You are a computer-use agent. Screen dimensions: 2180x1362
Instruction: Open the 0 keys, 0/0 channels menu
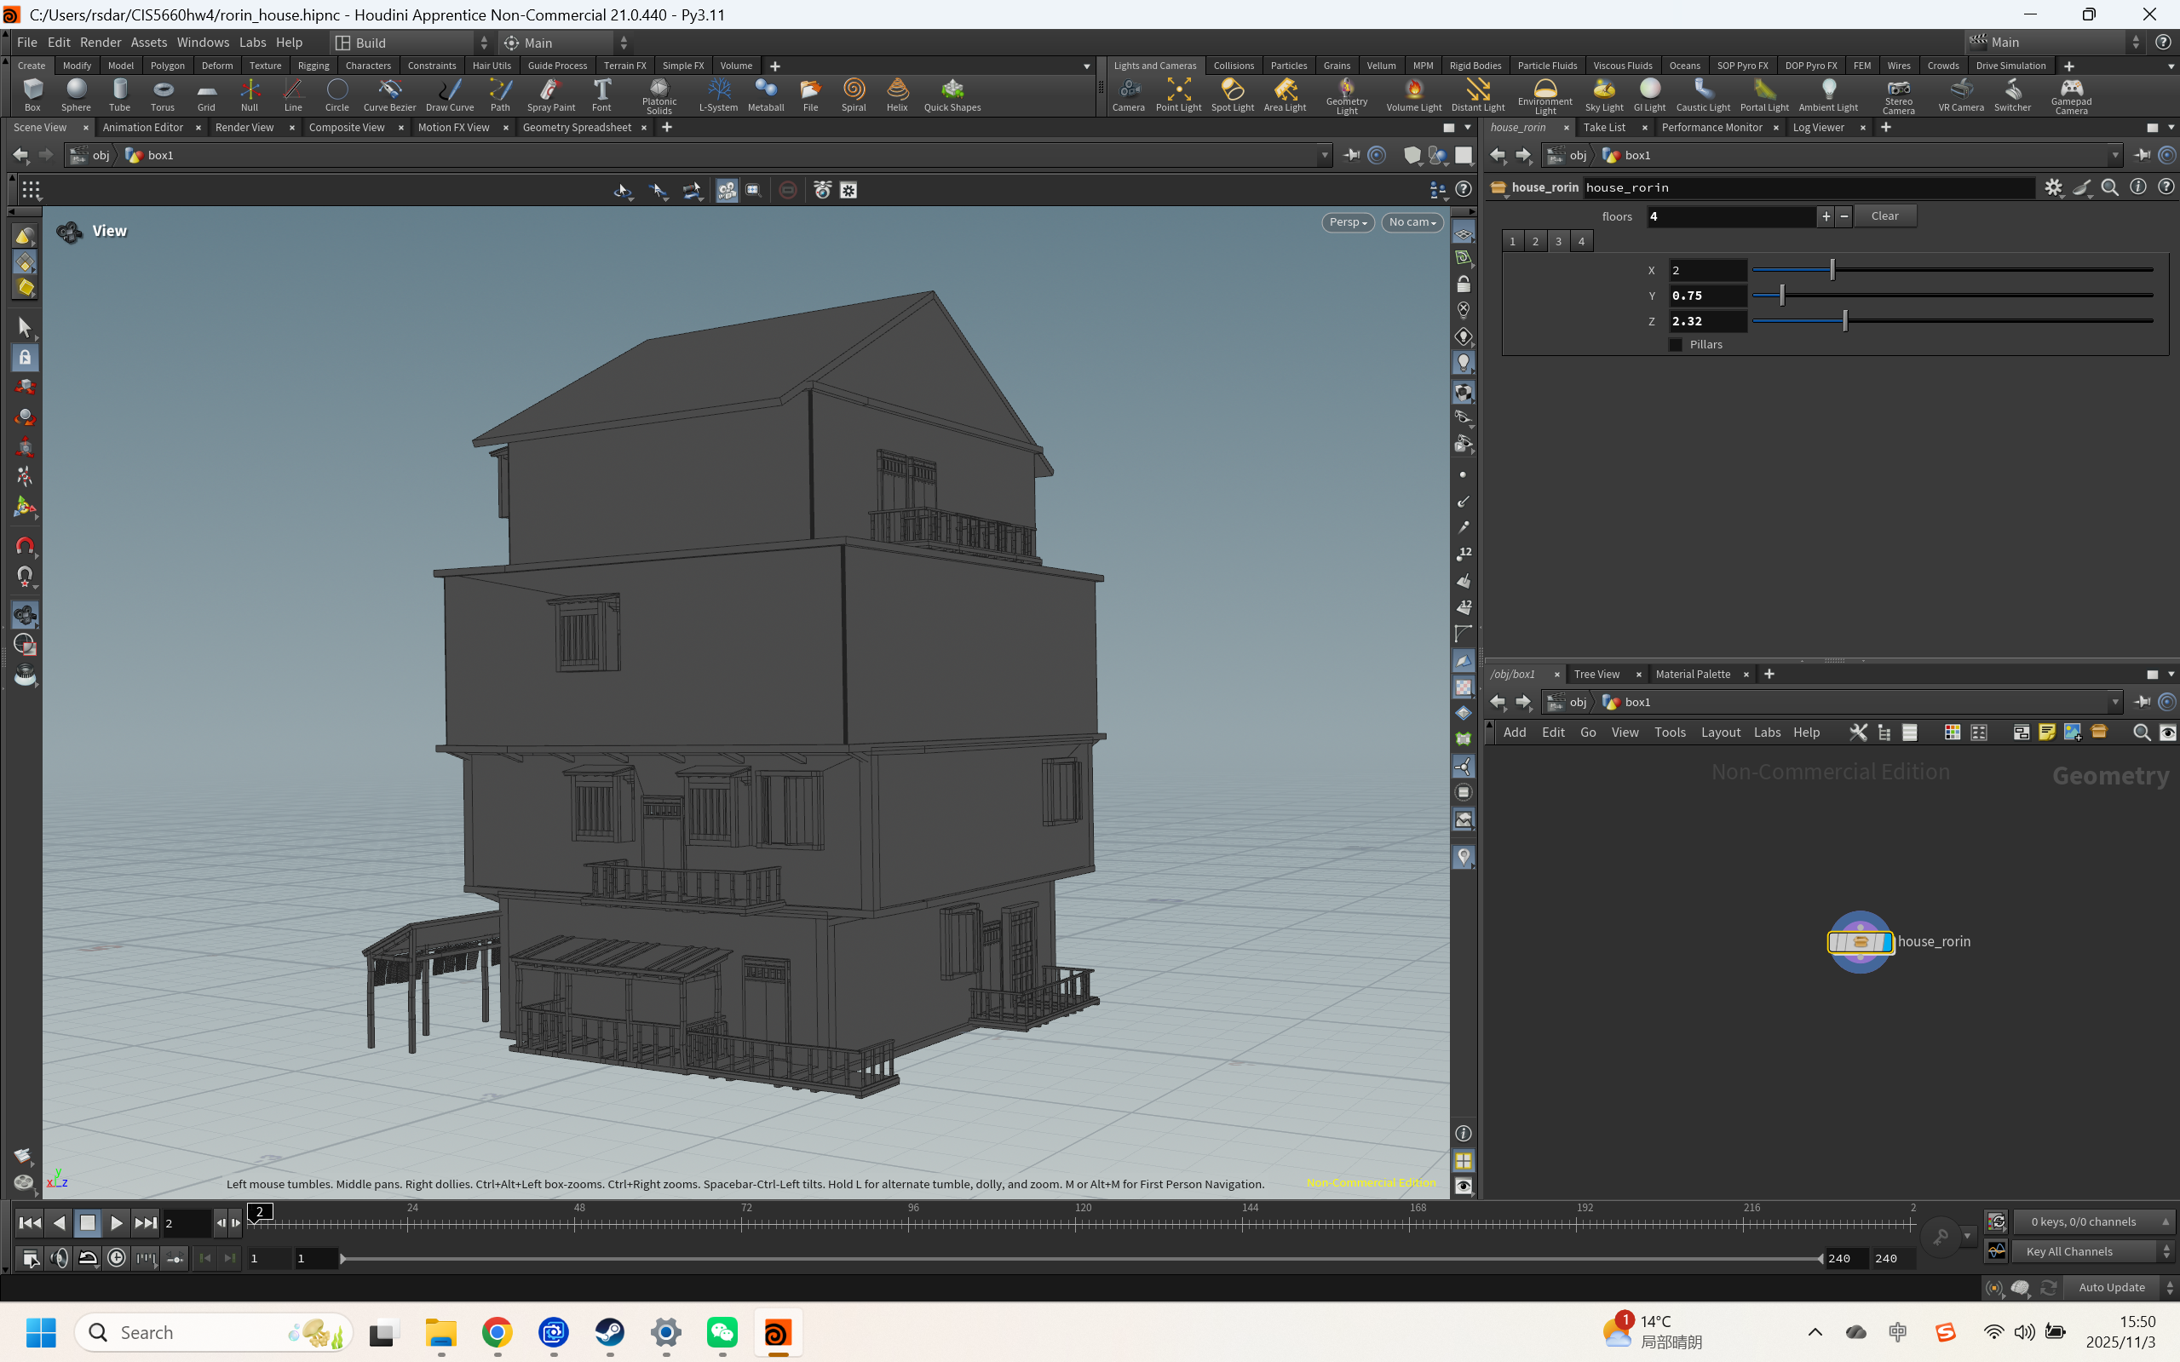pyautogui.click(x=2093, y=1222)
